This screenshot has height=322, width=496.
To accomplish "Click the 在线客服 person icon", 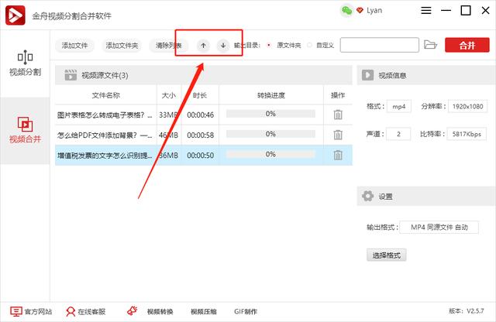I will coord(71,312).
